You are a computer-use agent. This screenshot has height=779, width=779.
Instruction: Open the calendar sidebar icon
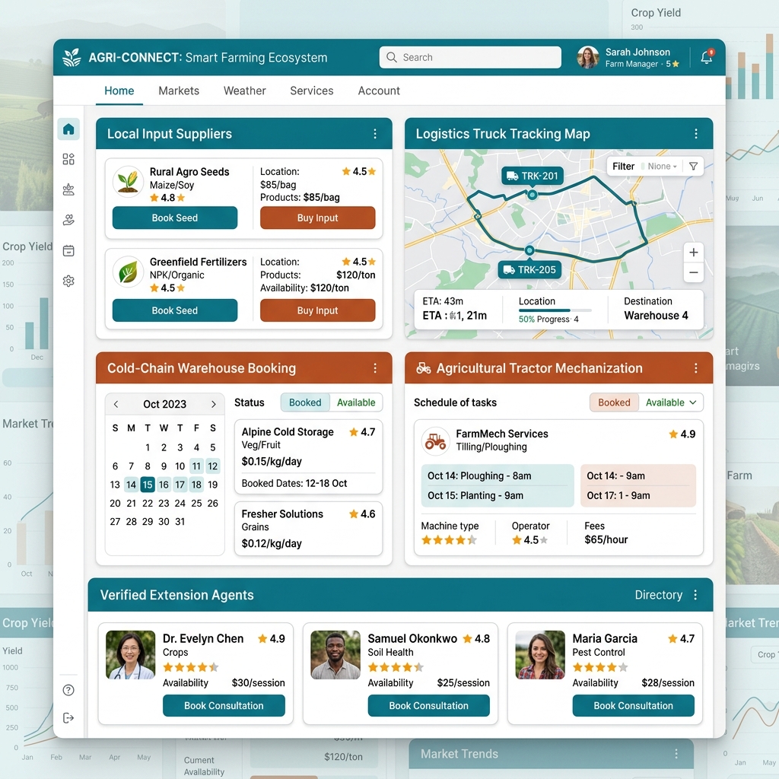pyautogui.click(x=68, y=250)
